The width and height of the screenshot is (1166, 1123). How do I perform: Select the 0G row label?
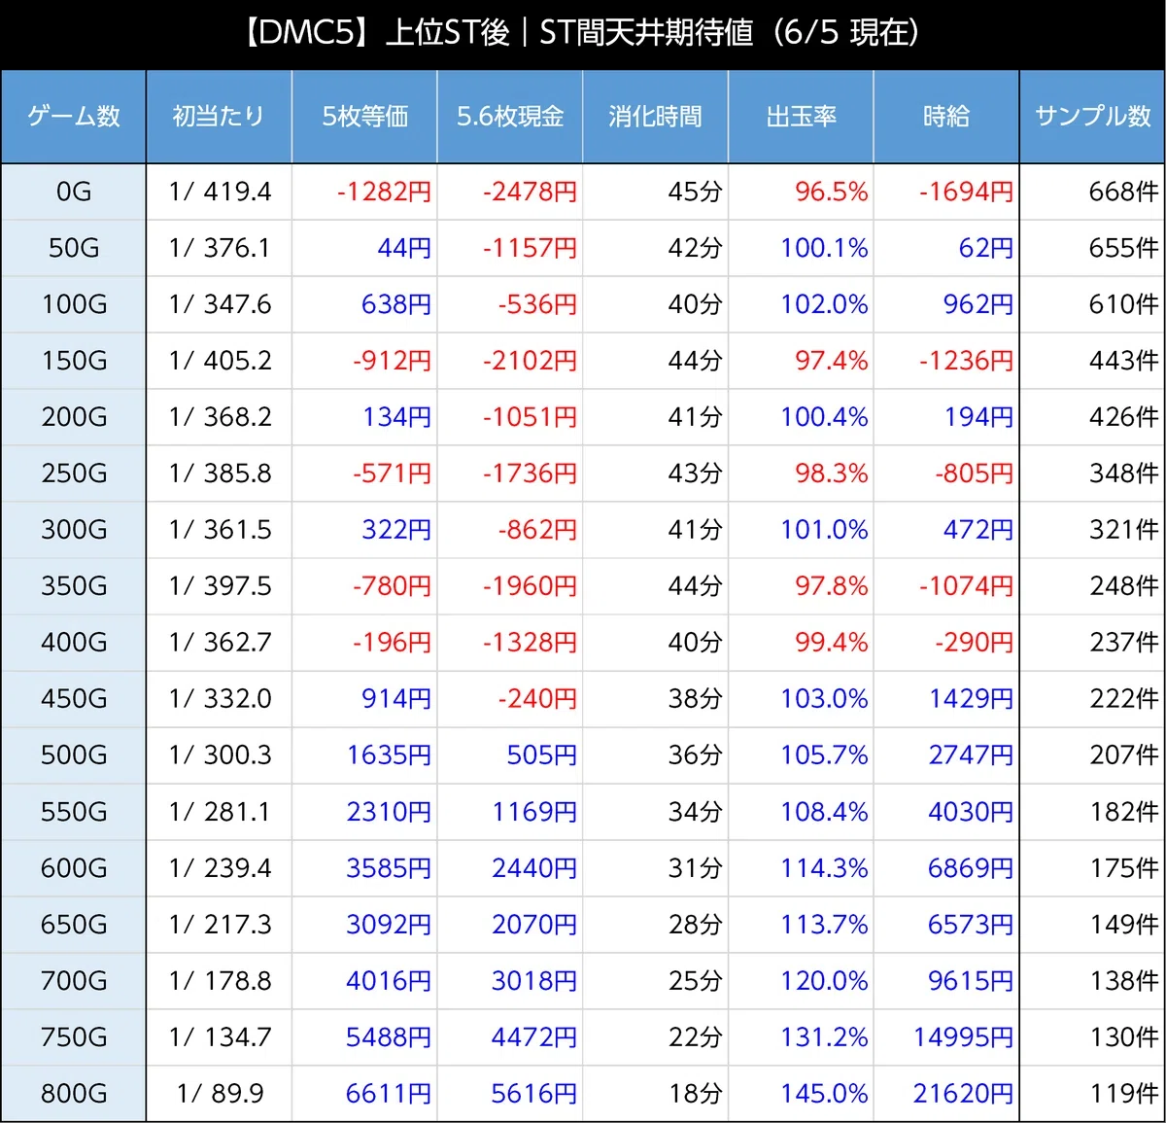click(74, 192)
